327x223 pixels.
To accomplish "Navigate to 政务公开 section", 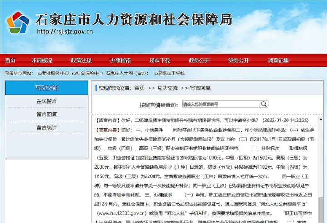I will 199,60.
